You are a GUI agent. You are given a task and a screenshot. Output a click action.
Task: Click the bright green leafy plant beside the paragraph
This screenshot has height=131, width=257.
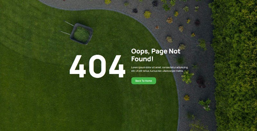click(187, 77)
